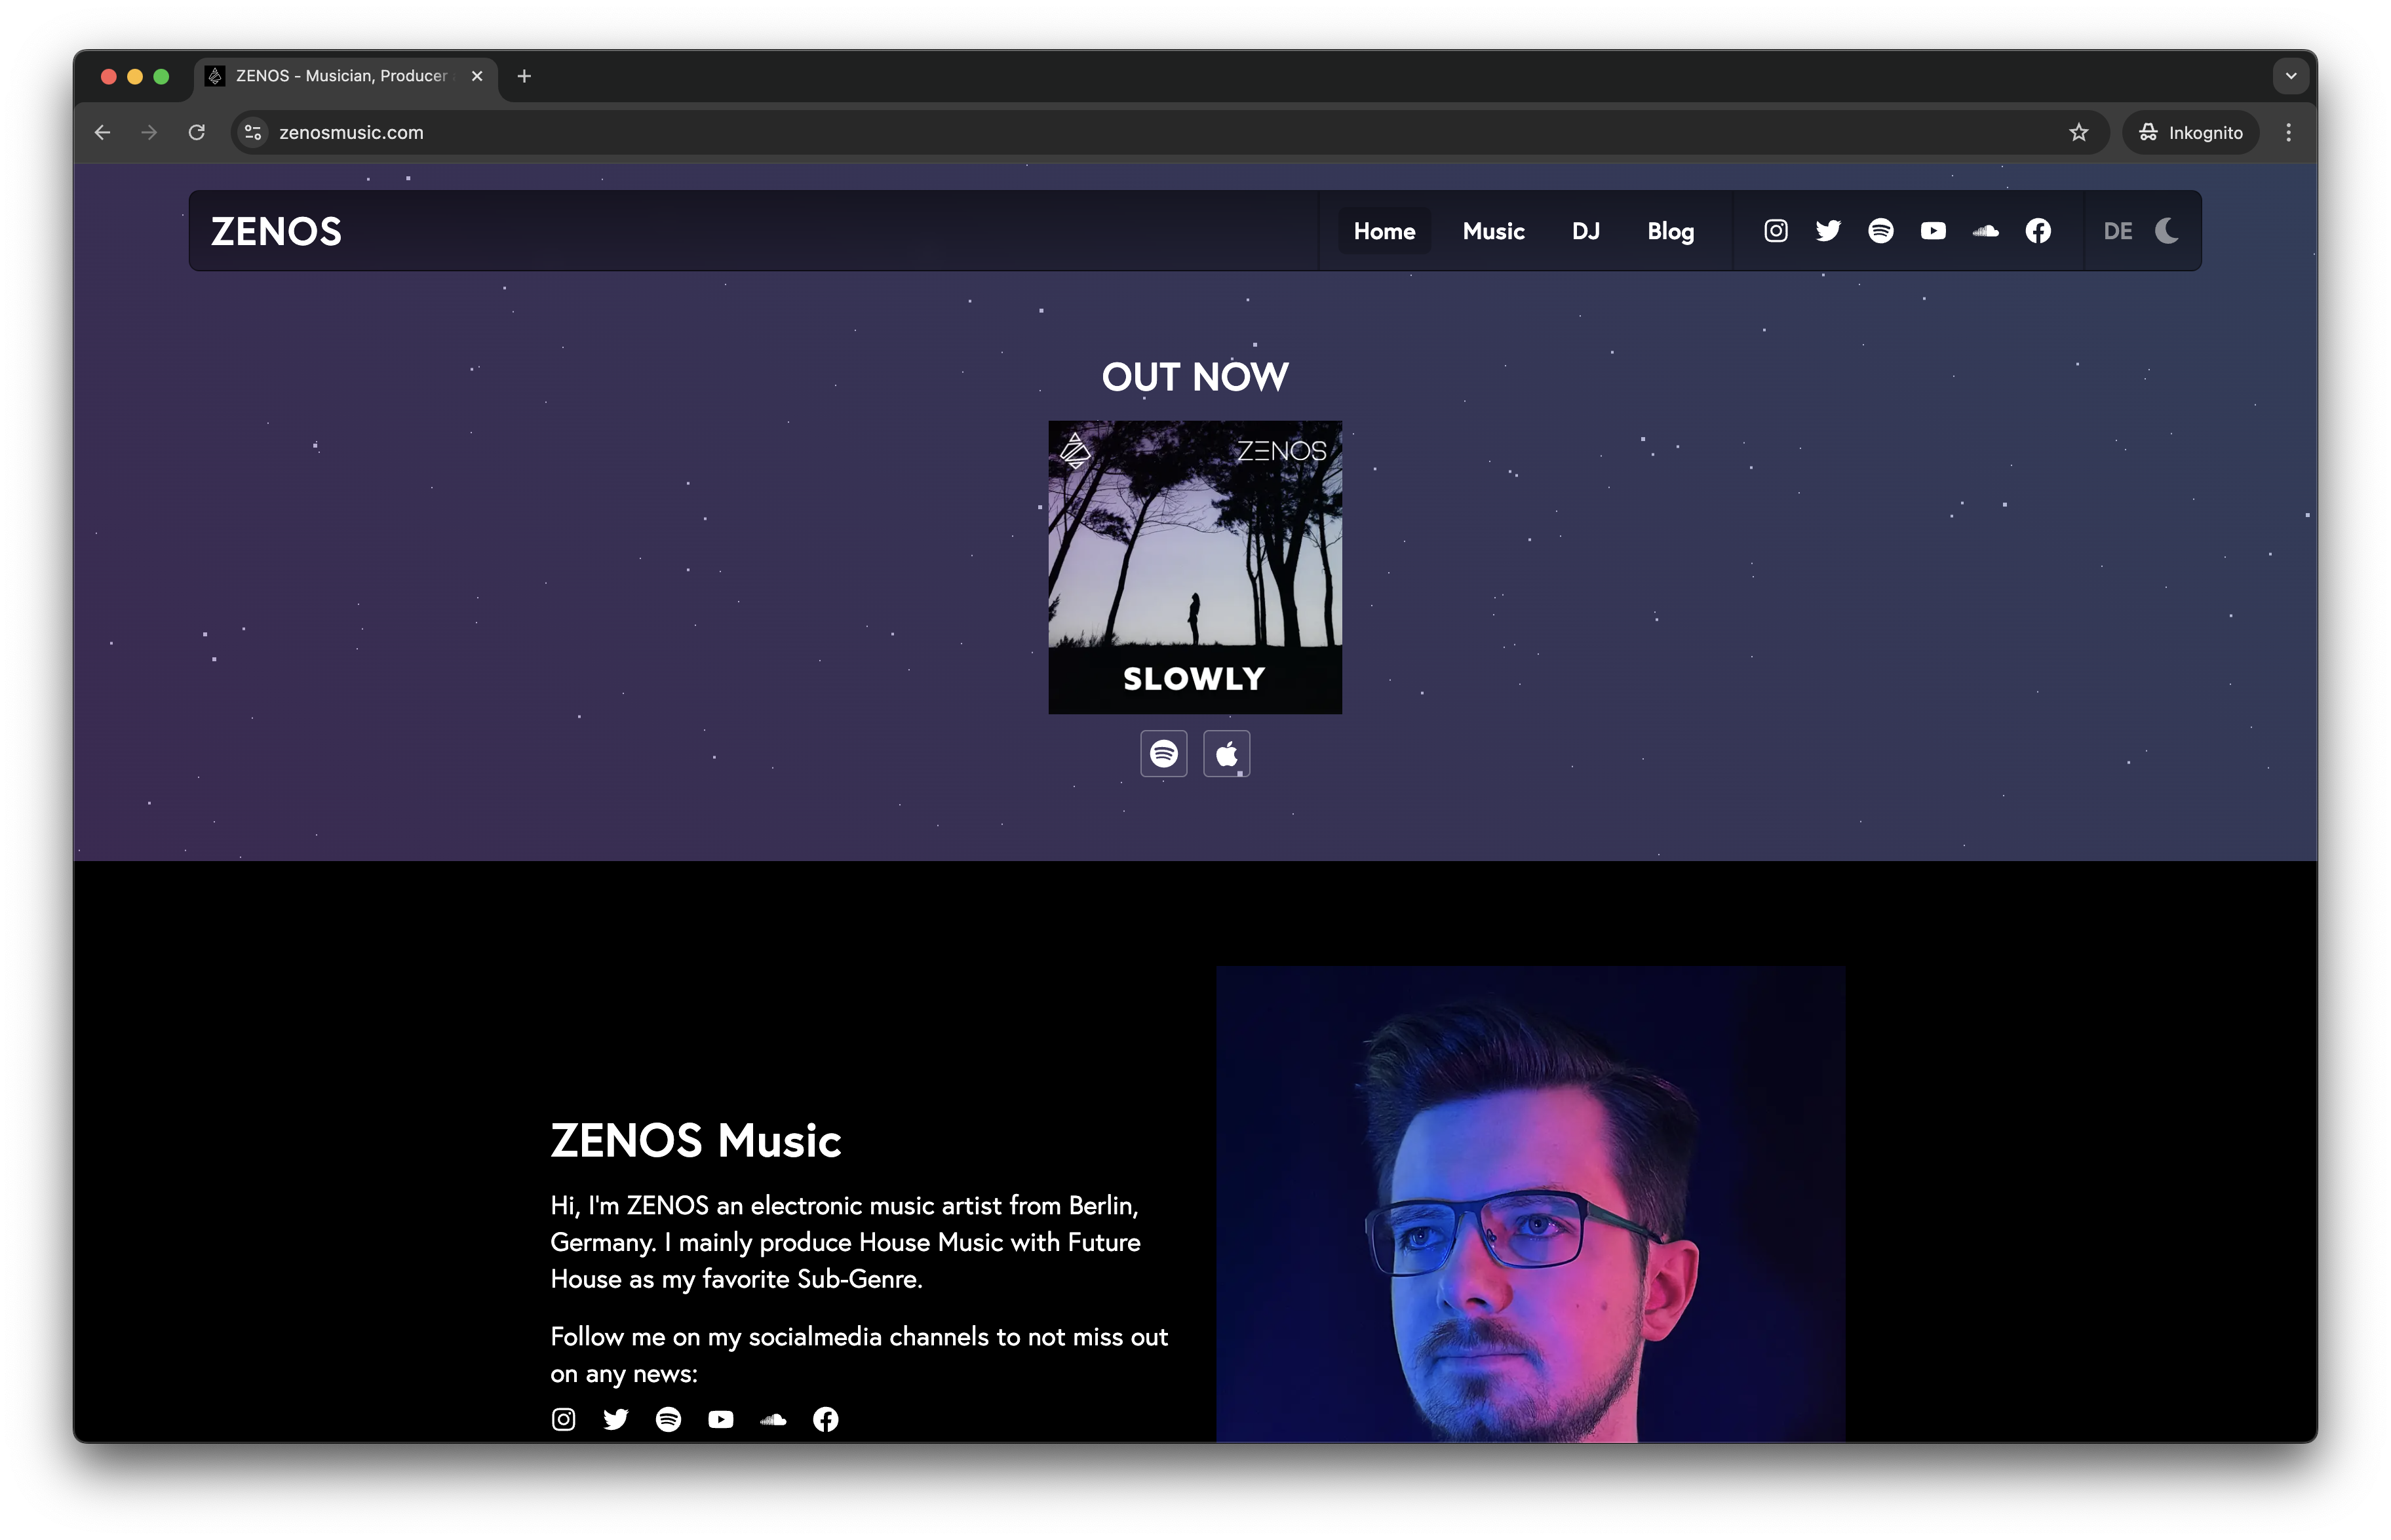Open 'Slowly' on Apple Music
Screen dimensions: 2391x1540
pos(1226,753)
